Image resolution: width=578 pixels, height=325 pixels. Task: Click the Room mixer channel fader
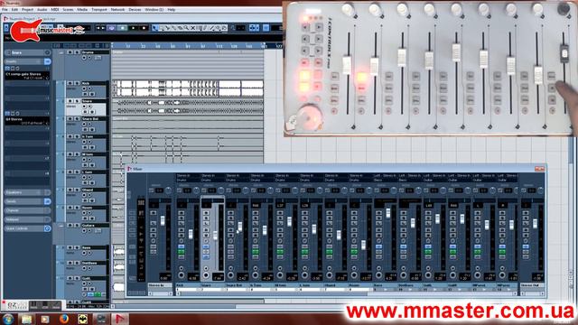coord(363,245)
